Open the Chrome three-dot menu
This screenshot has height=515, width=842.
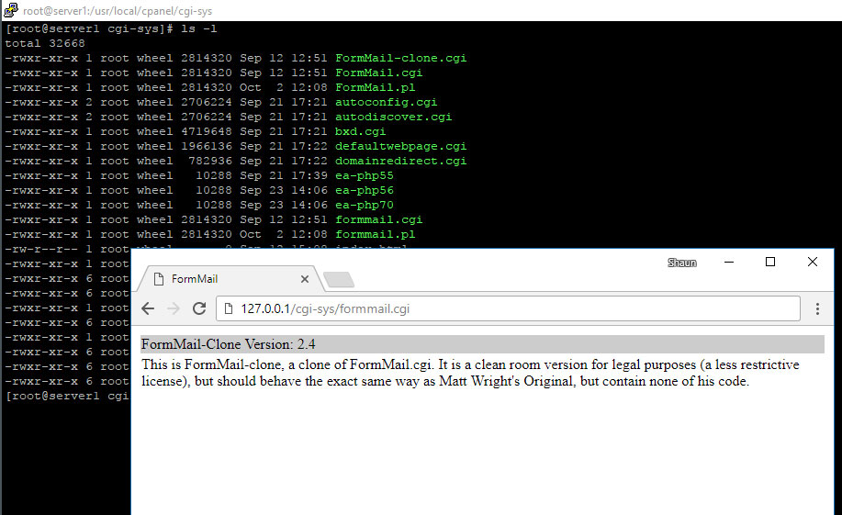coord(817,308)
